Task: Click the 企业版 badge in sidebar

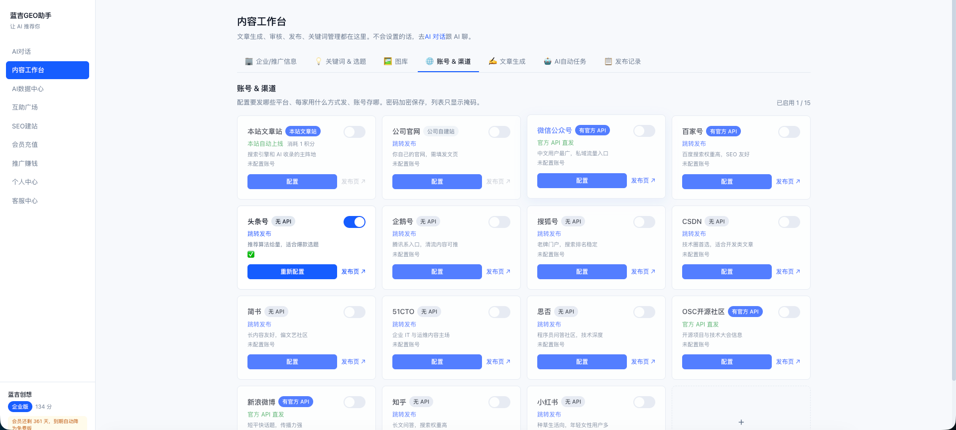Action: point(20,407)
